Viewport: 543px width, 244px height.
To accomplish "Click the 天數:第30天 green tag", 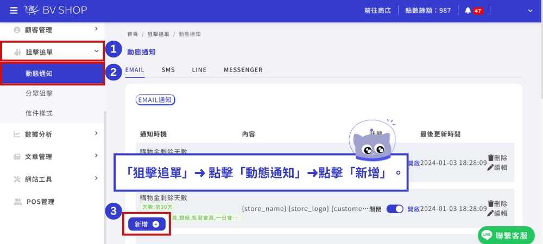I will point(158,207).
